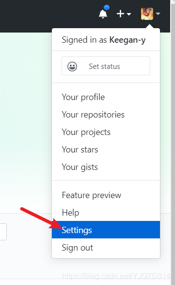Expand the avatar menu dropdown arrow
Screen dimensions: 175x285
[x=158, y=14]
